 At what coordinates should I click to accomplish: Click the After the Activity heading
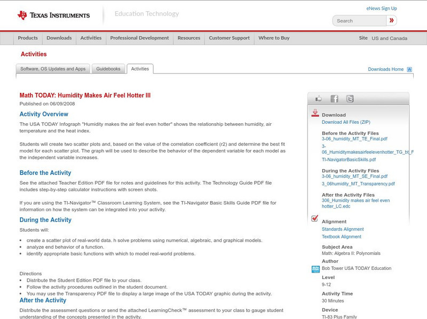tap(43, 300)
